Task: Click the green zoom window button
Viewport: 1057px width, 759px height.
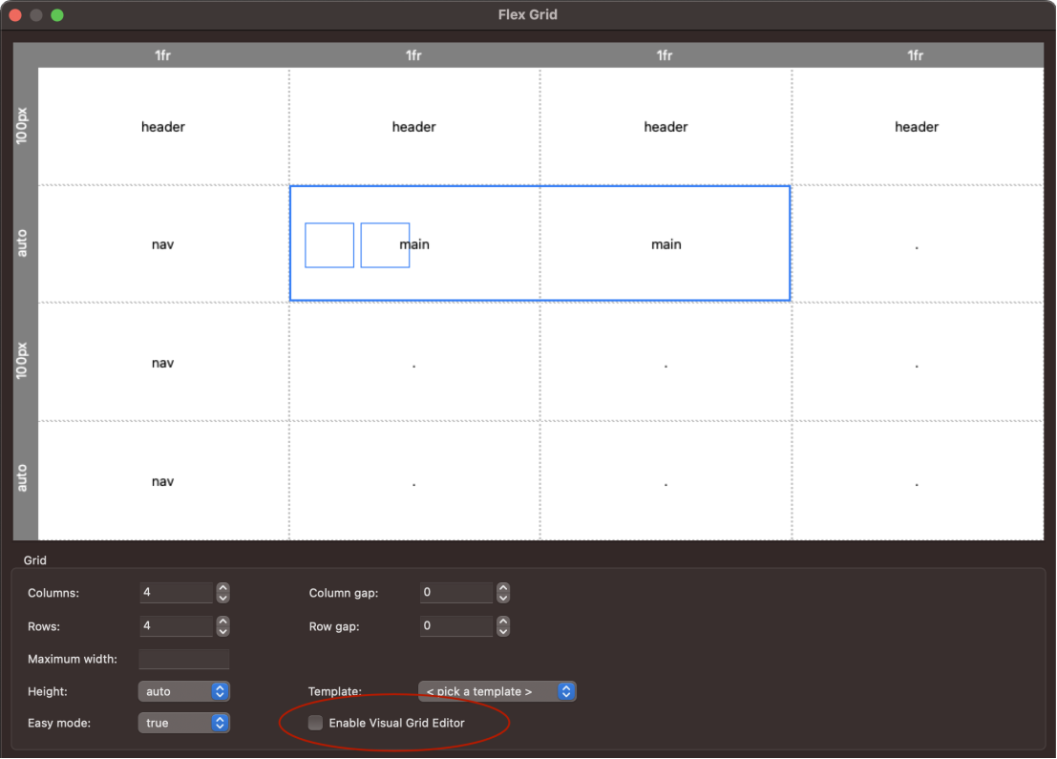Action: [57, 15]
